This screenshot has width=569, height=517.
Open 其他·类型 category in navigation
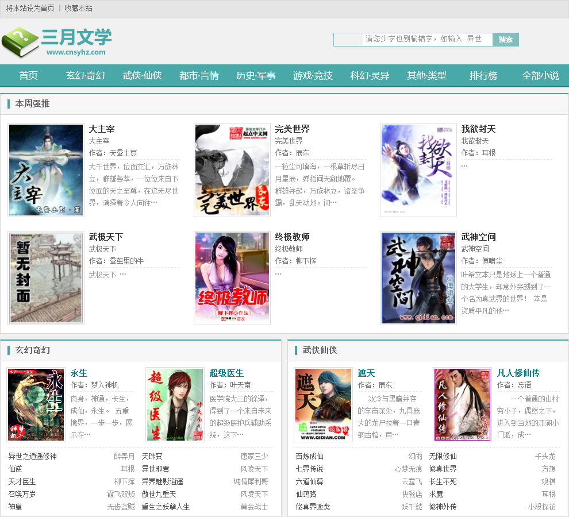pyautogui.click(x=426, y=75)
